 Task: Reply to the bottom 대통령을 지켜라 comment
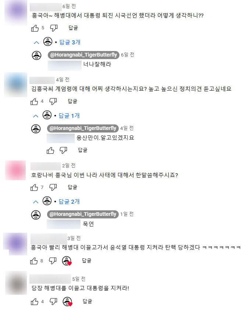[x=87, y=301]
